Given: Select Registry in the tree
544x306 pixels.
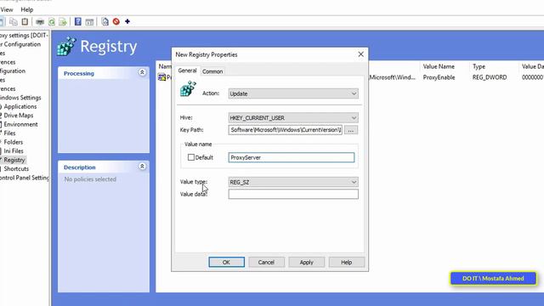Looking at the screenshot, I should tap(14, 160).
